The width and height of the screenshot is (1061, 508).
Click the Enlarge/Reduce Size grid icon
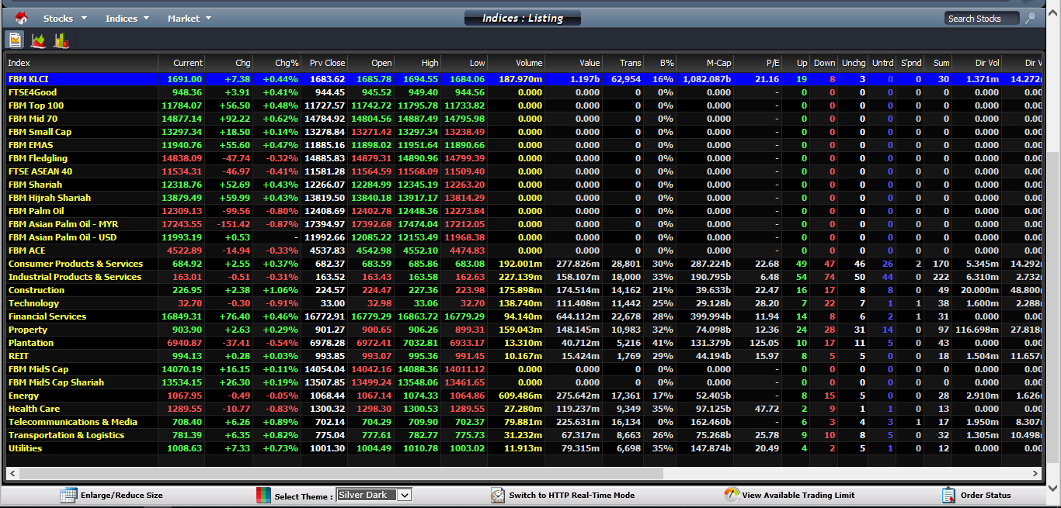pyautogui.click(x=68, y=495)
